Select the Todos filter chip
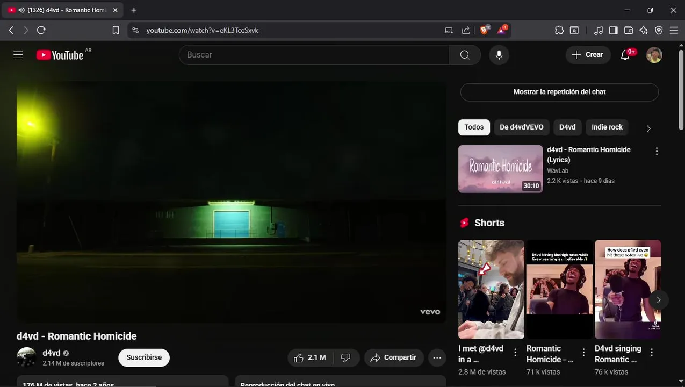The image size is (685, 387). pos(474,127)
